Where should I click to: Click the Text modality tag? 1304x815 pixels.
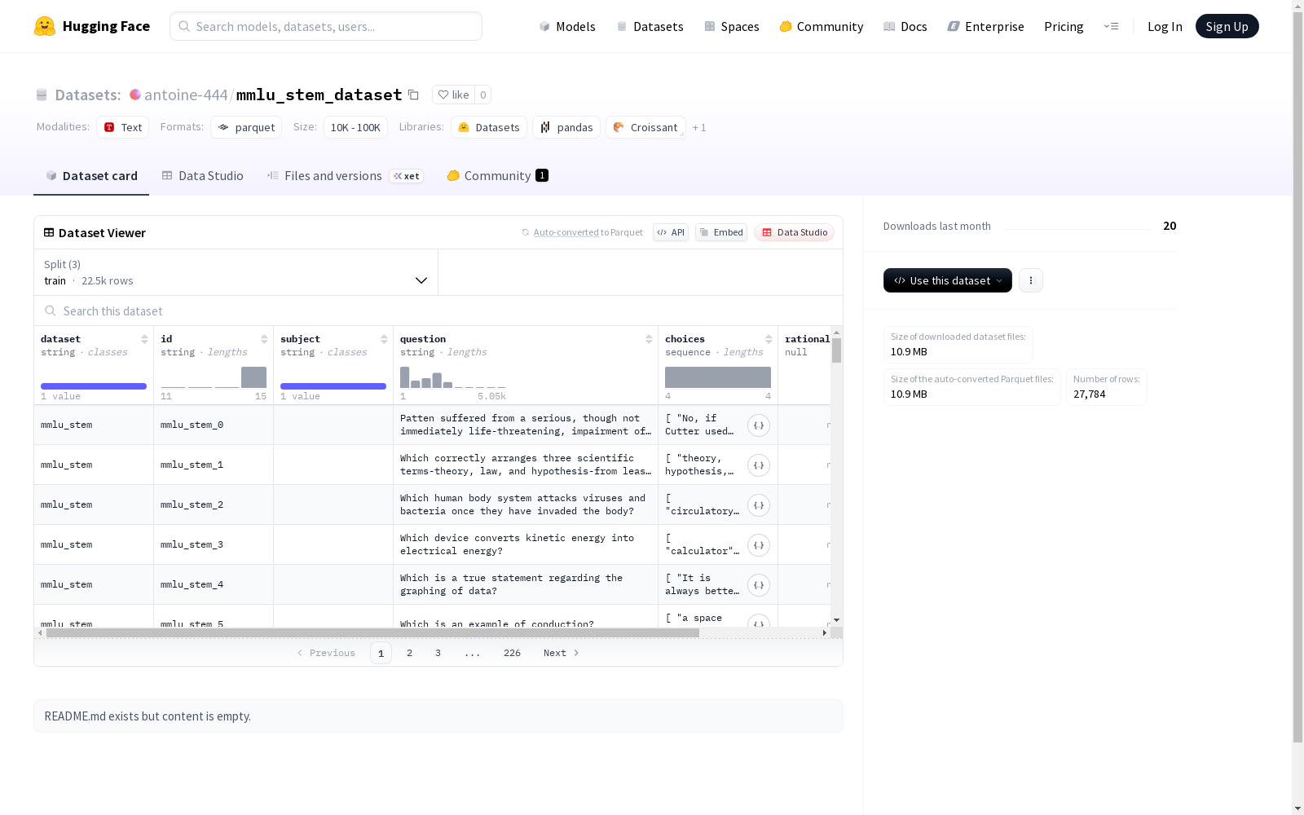123,127
